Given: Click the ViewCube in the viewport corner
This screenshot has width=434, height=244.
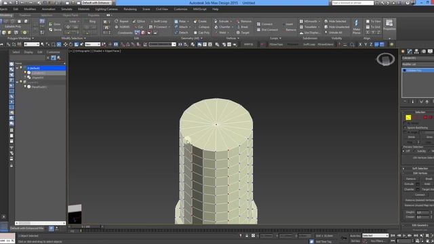Looking at the screenshot, I should (385, 59).
